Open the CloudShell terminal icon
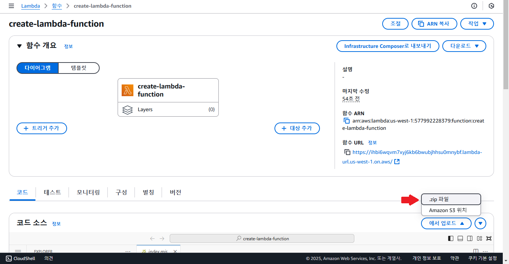Viewport: 509px width, 264px height. point(9,259)
